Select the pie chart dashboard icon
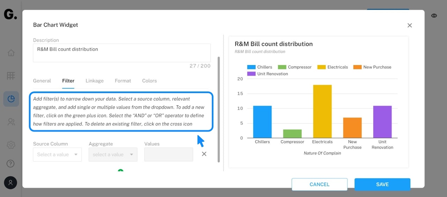 click(x=11, y=99)
